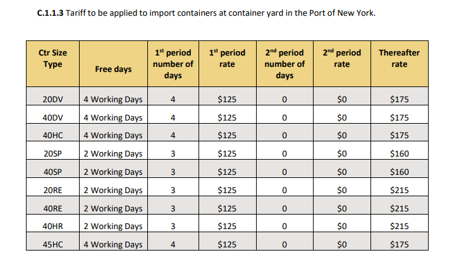
Task: Click the free days cell for 40SP
Action: [x=113, y=172]
